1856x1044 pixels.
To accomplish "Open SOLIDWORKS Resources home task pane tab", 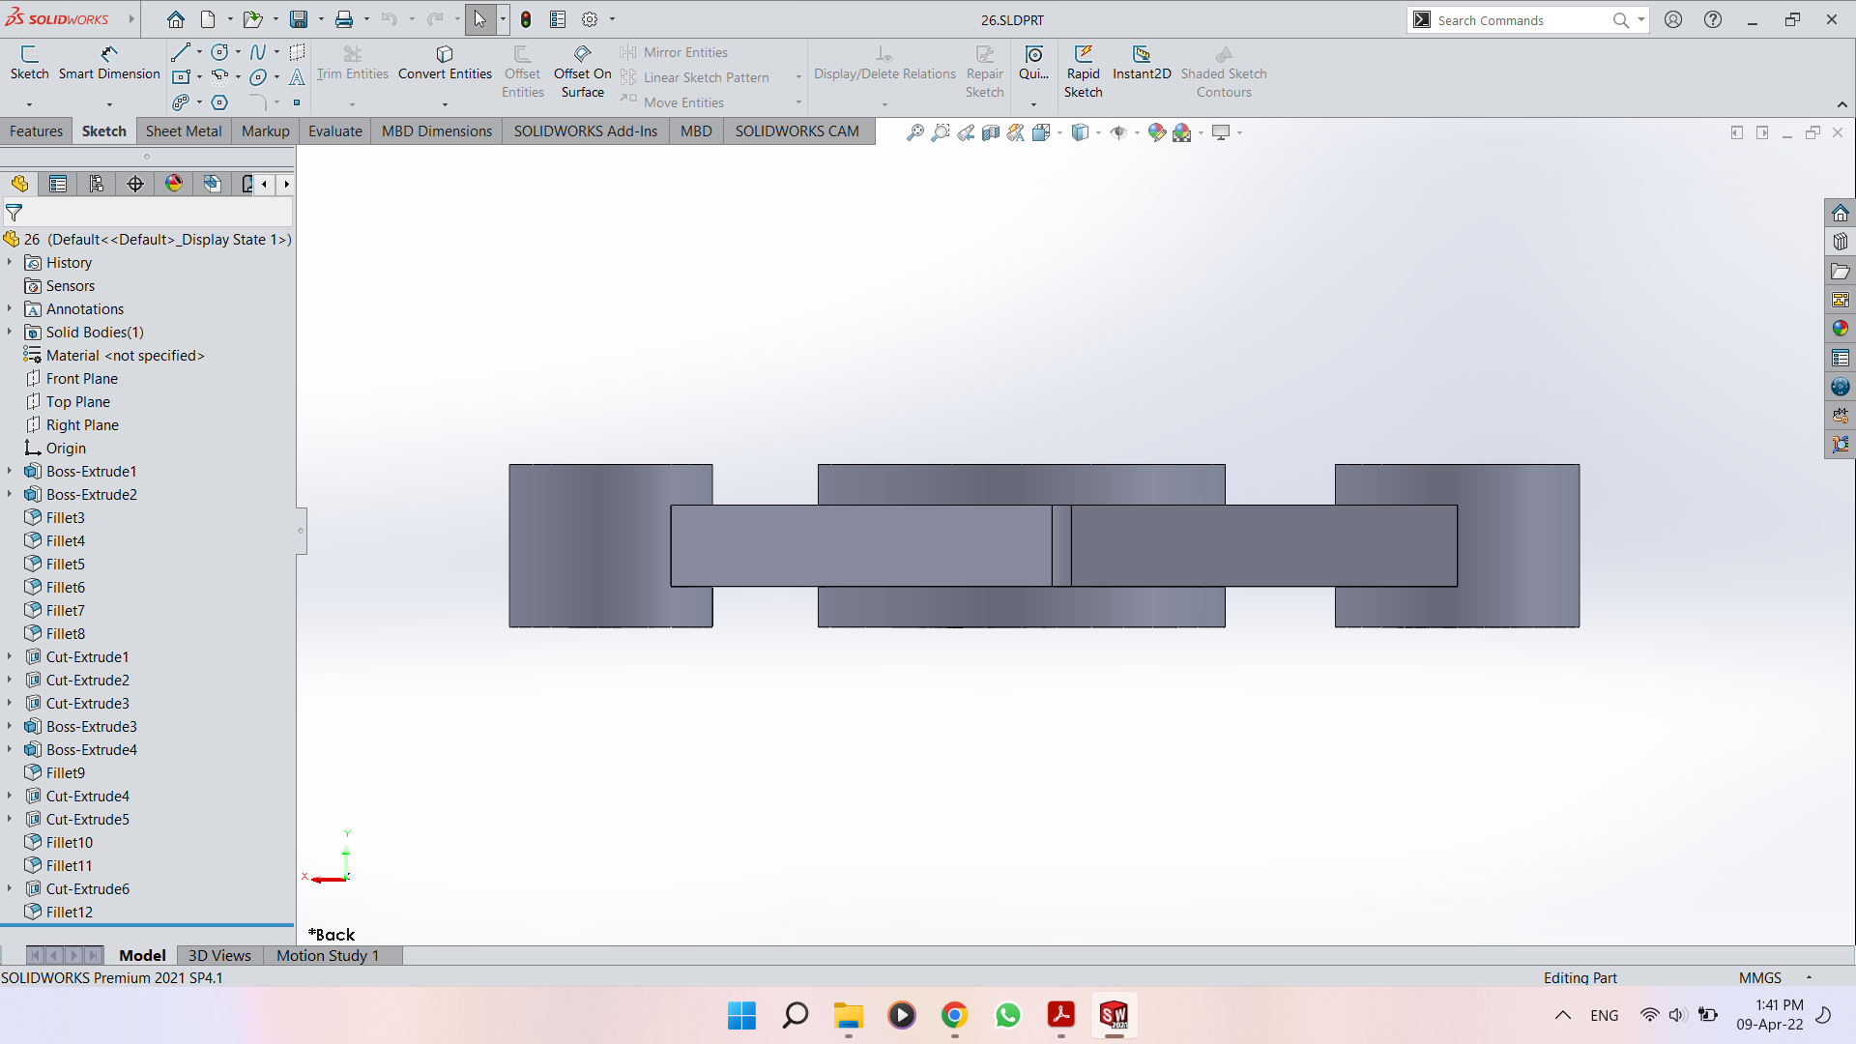I will click(1840, 213).
